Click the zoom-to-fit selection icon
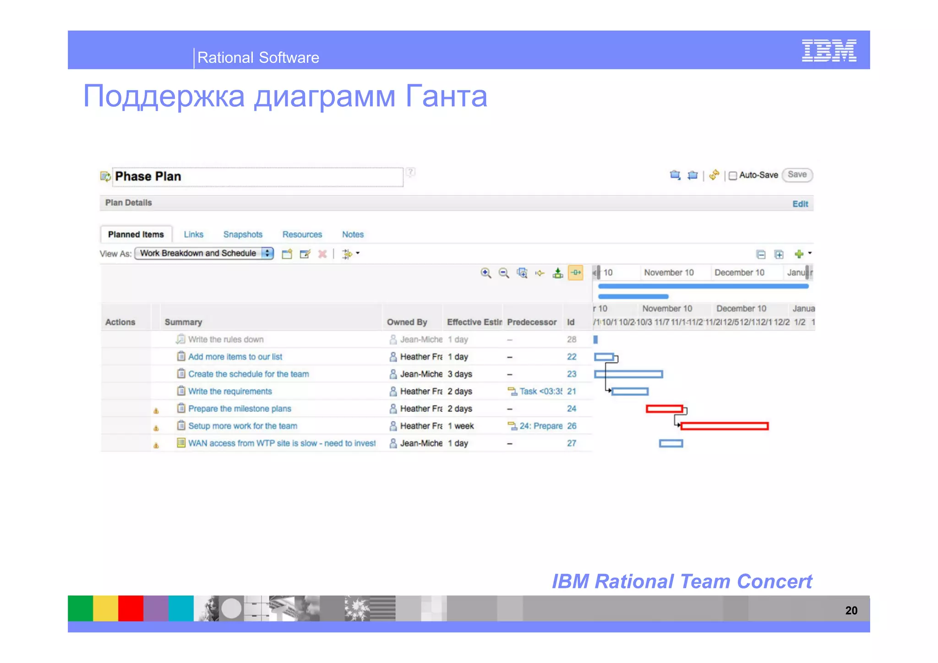938x663 pixels. coord(522,273)
